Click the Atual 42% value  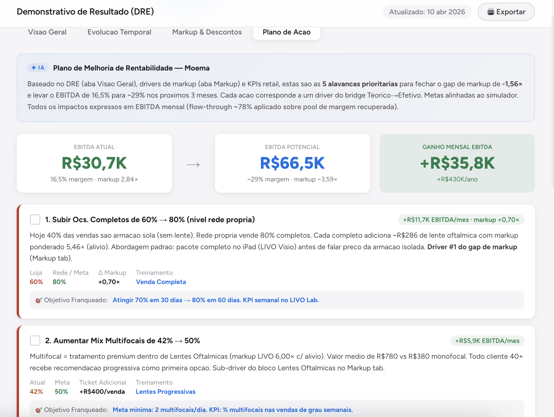(36, 392)
